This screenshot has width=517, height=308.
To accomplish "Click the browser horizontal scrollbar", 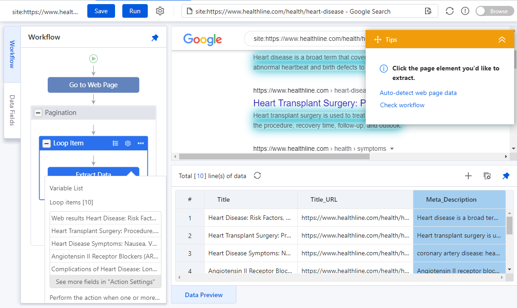I will click(274, 156).
